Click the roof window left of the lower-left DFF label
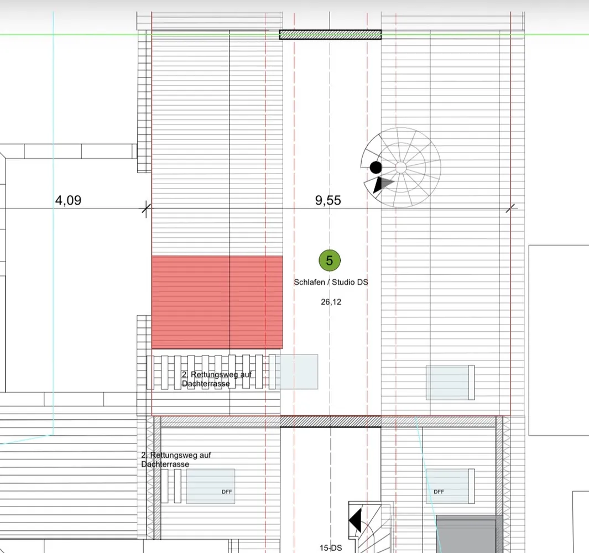Image resolution: width=589 pixels, height=553 pixels. 210,486
